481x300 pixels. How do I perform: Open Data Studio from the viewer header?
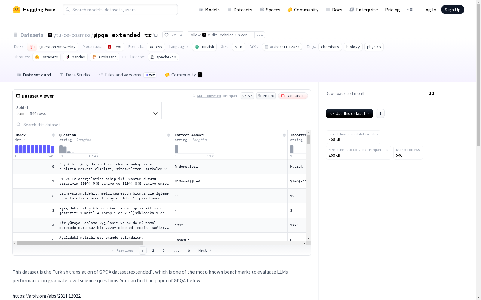point(293,96)
